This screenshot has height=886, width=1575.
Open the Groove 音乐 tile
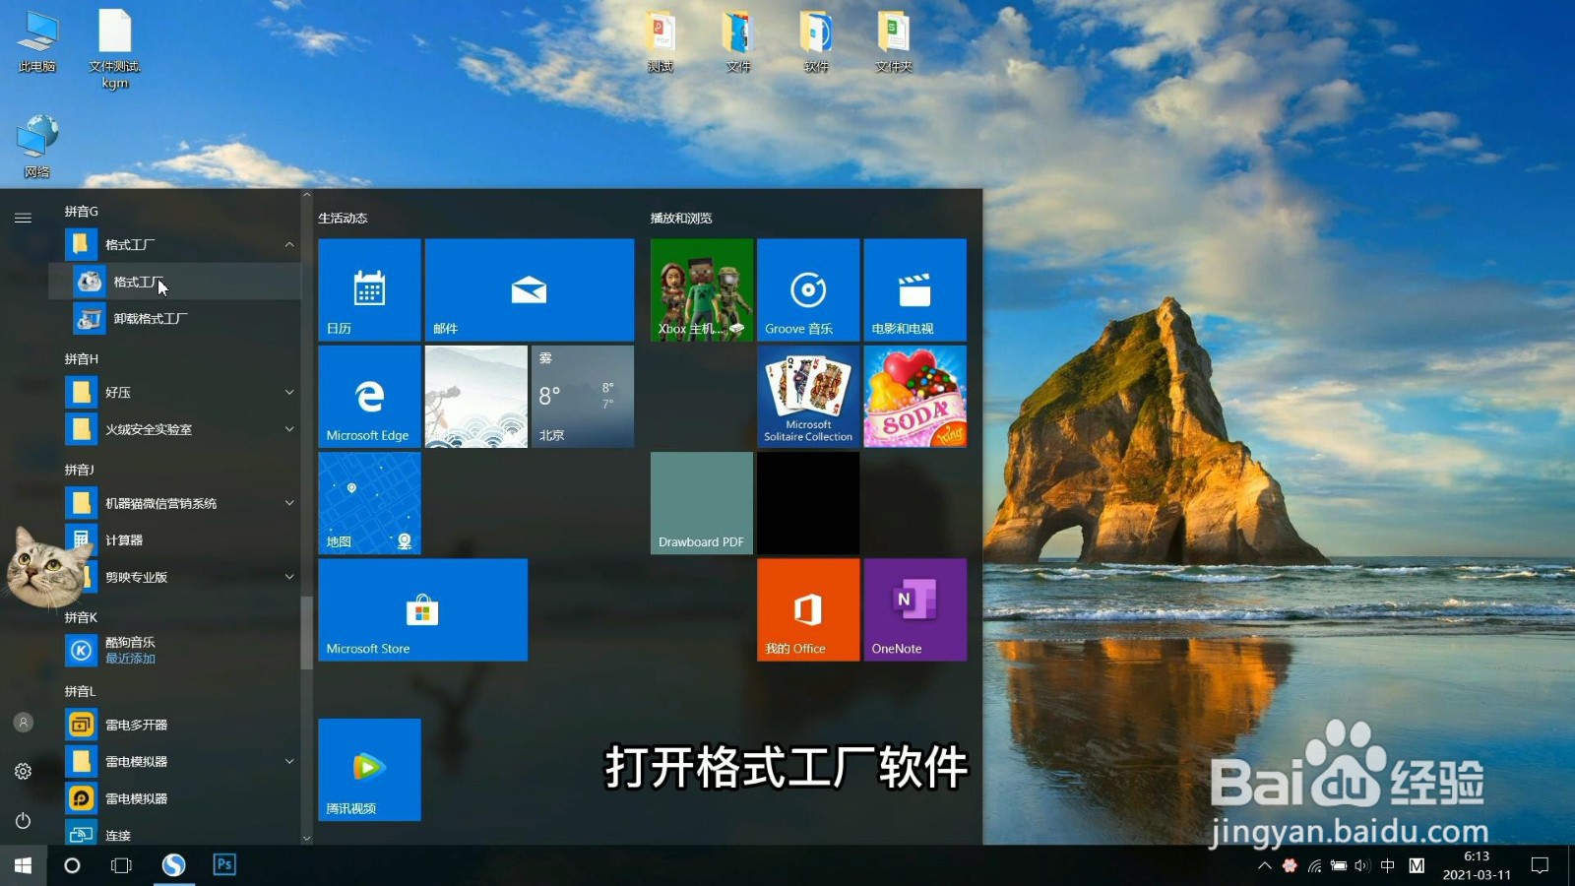pyautogui.click(x=808, y=289)
